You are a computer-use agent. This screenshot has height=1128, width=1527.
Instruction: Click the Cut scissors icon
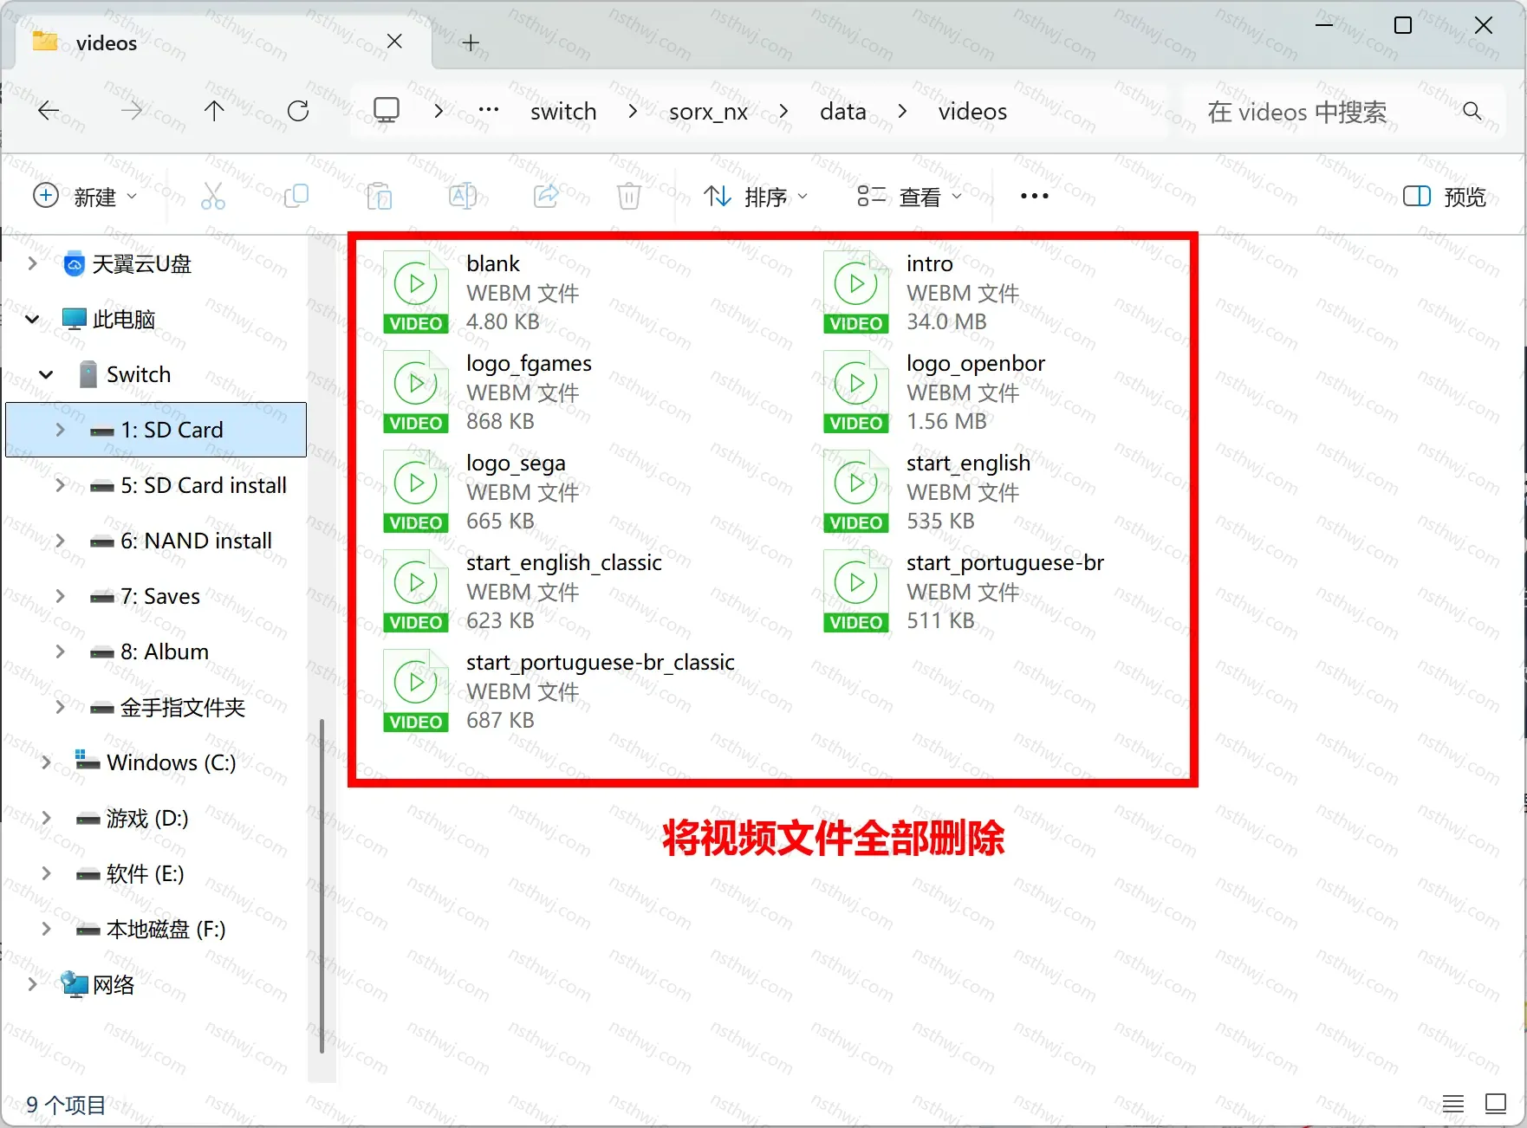point(213,197)
